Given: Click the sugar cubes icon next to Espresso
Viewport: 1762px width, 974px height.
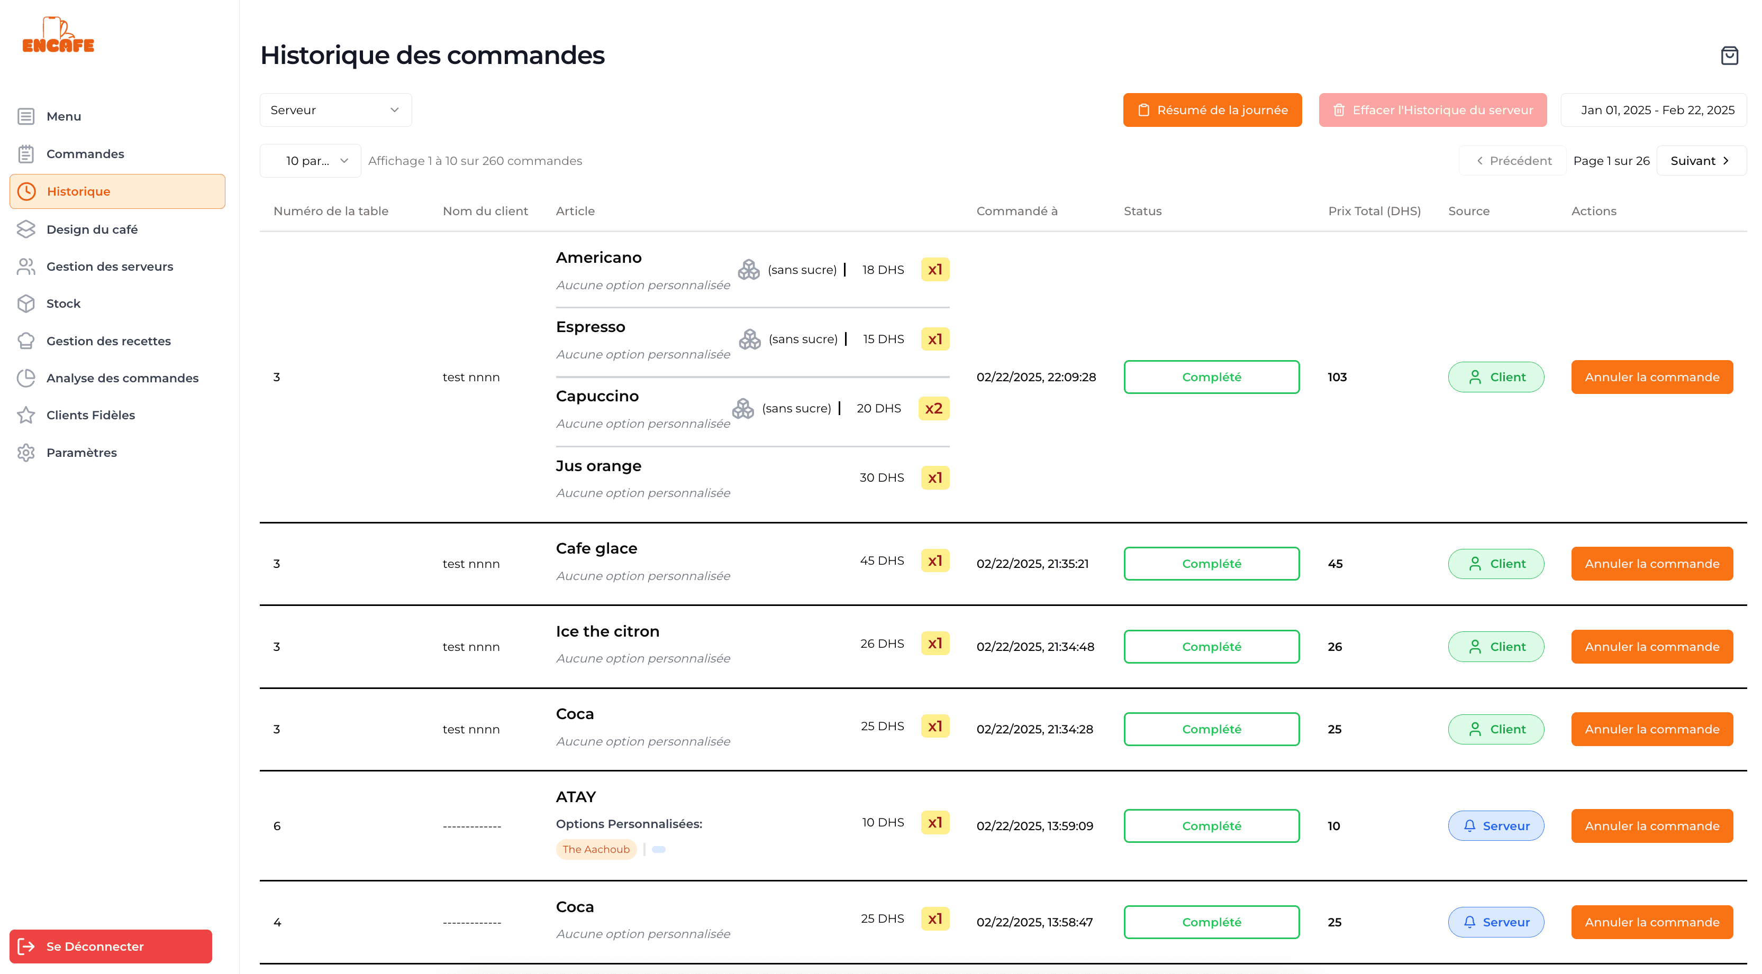Looking at the screenshot, I should (750, 339).
